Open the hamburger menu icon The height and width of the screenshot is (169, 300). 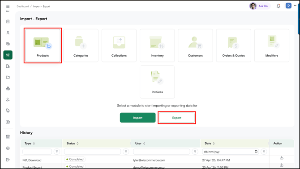pyautogui.click(x=8, y=6)
